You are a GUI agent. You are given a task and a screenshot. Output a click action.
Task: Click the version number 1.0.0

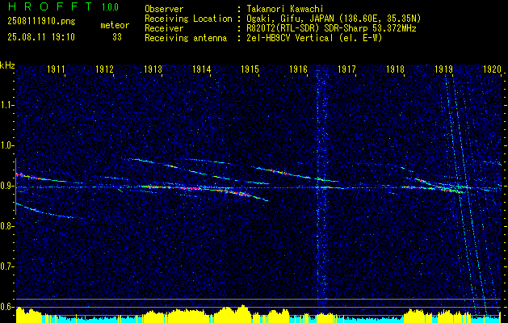pyautogui.click(x=110, y=7)
